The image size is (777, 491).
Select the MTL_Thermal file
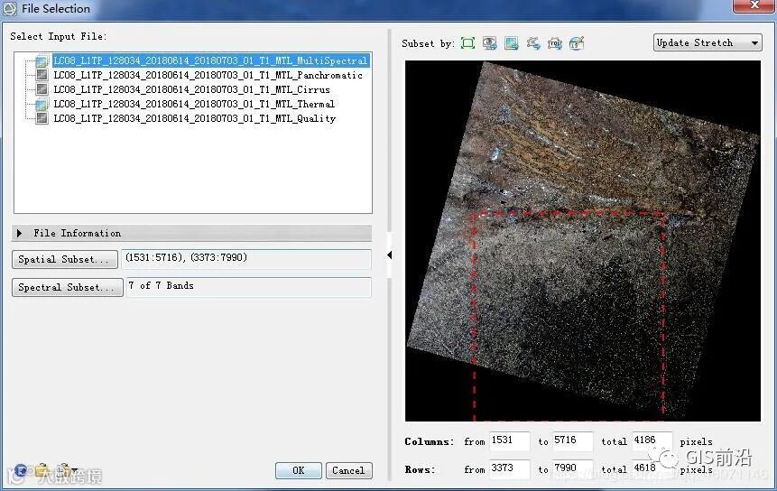click(x=194, y=104)
